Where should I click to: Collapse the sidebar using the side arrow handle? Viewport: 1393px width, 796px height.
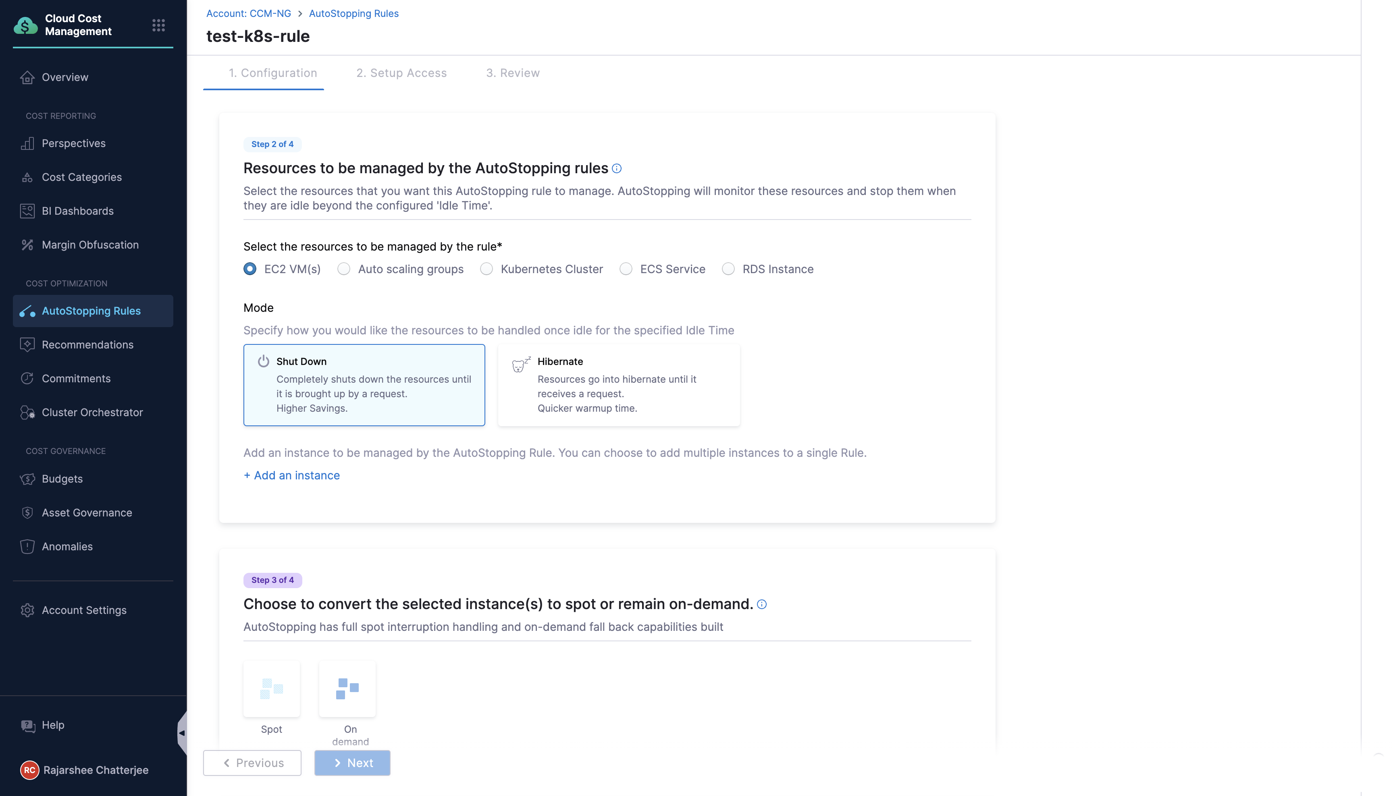(181, 733)
